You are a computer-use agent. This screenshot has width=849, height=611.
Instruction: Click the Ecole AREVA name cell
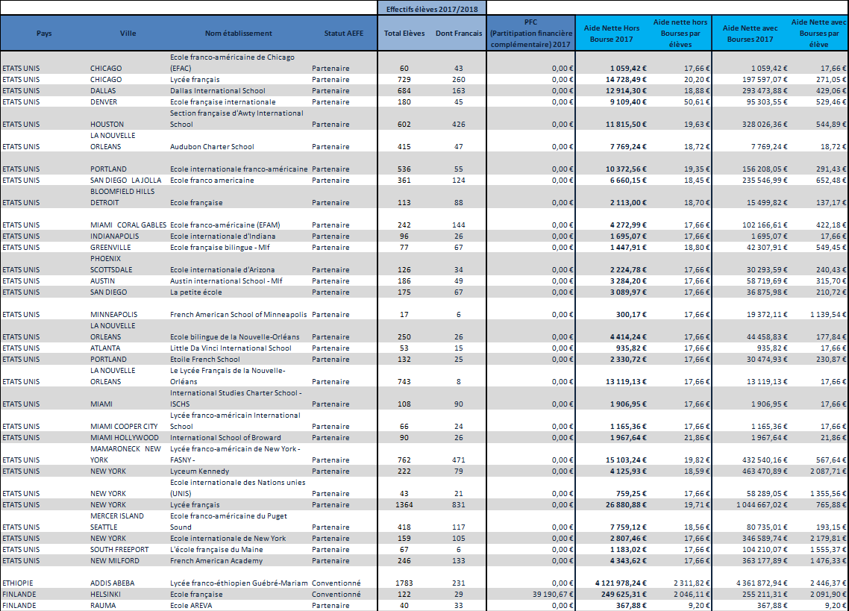coord(192,605)
